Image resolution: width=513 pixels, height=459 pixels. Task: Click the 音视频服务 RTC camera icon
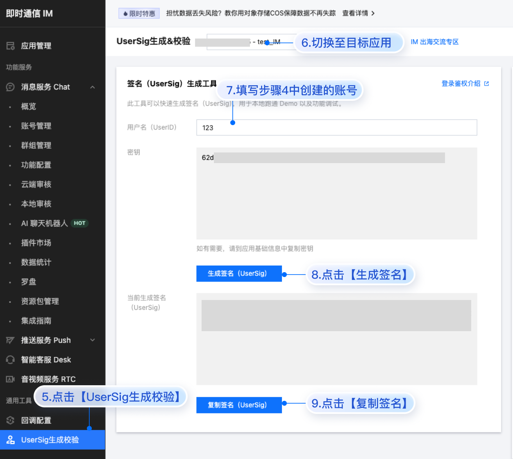[x=11, y=379]
